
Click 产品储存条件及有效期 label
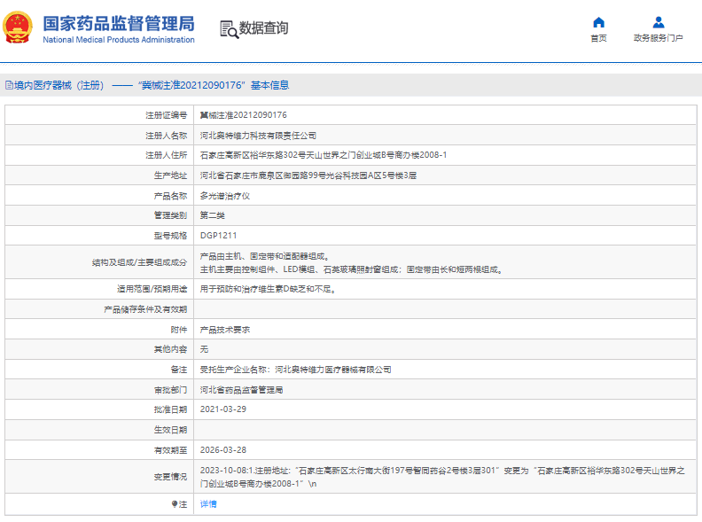145,309
